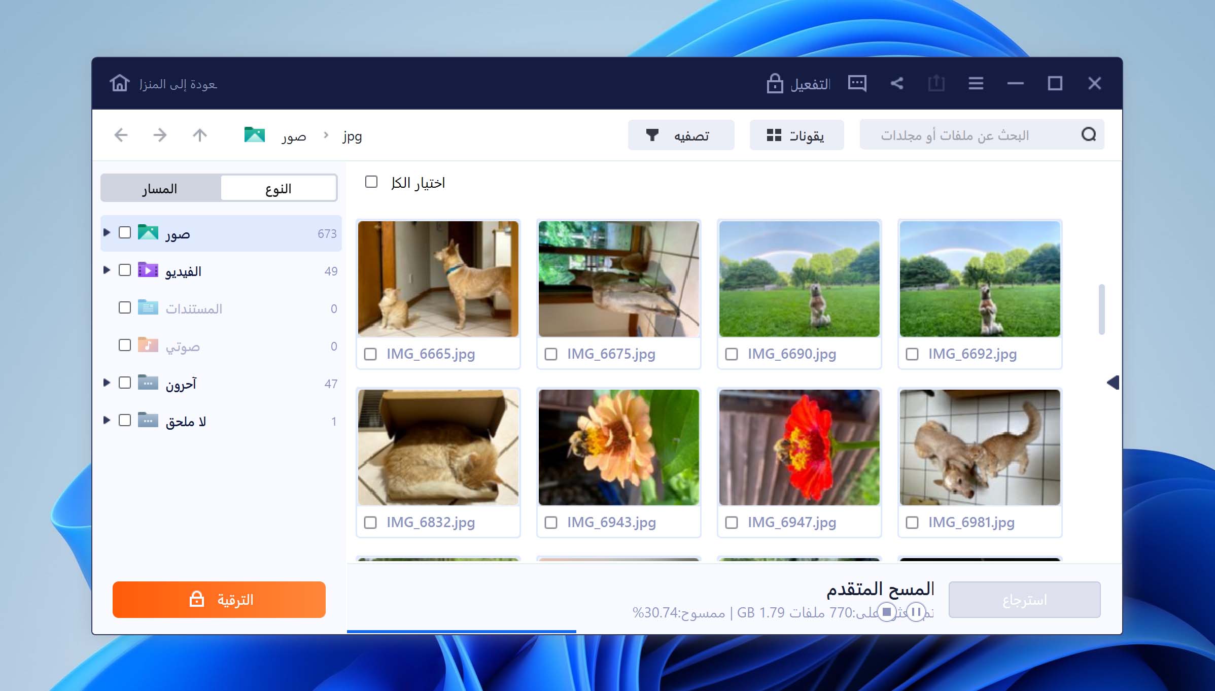Switch to the النوع type tab
1215x691 pixels.
tap(279, 188)
